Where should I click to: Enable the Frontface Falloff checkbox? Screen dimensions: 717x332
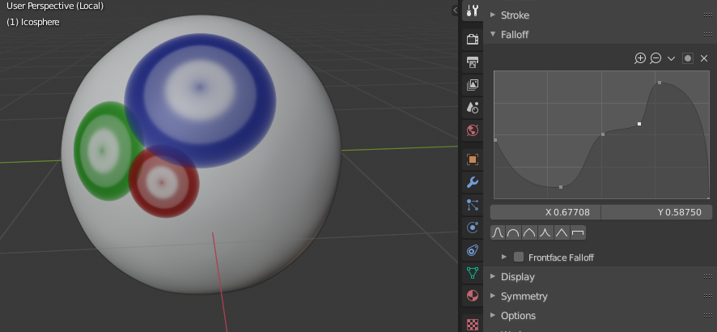[519, 258]
